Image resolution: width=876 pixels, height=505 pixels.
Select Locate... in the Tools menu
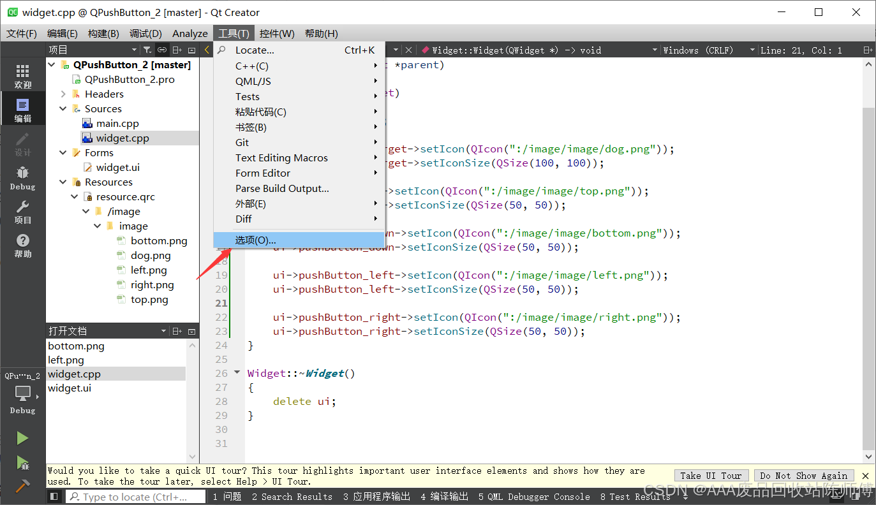click(299, 50)
